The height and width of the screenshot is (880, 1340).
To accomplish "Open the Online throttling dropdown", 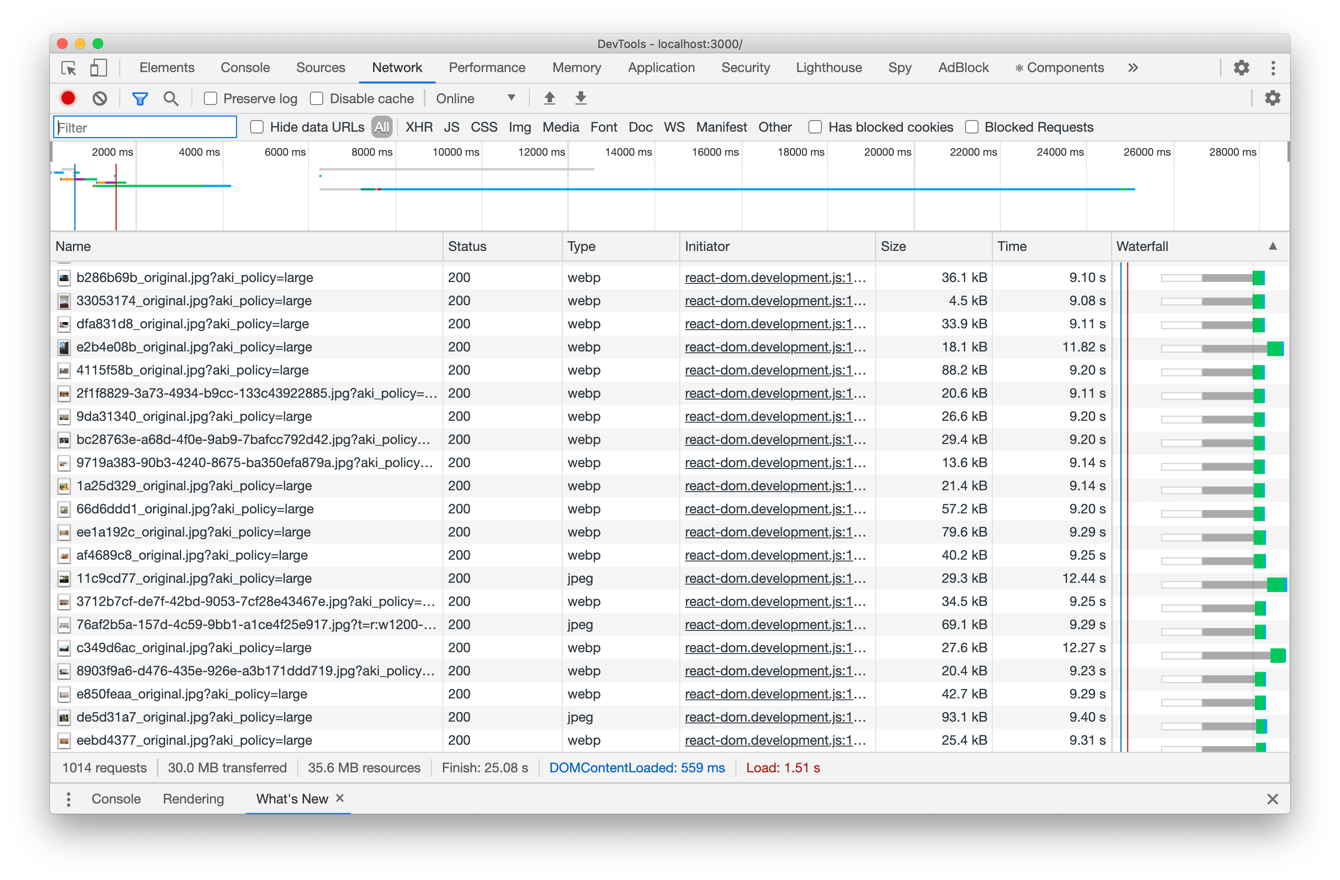I will [x=476, y=98].
